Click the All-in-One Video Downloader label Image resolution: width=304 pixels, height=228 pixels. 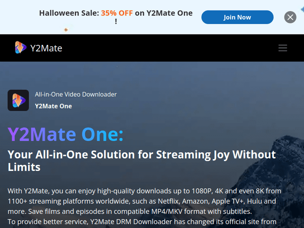pos(76,94)
